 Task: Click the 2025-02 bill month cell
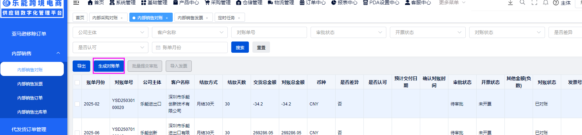point(92,104)
